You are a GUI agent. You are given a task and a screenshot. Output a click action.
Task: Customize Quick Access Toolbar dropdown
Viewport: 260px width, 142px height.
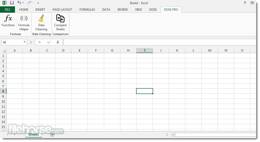coord(38,3)
